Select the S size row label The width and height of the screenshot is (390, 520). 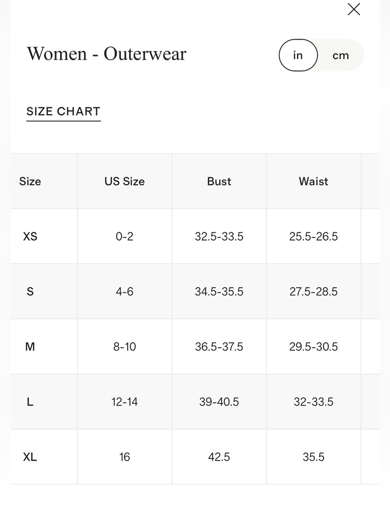pos(30,291)
